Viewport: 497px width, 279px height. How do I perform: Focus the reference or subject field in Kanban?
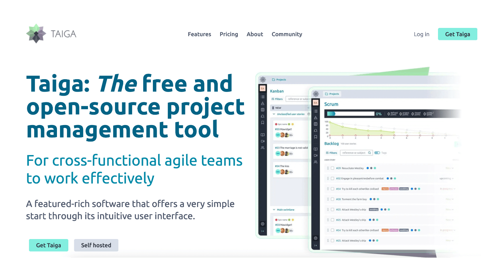pos(297,99)
